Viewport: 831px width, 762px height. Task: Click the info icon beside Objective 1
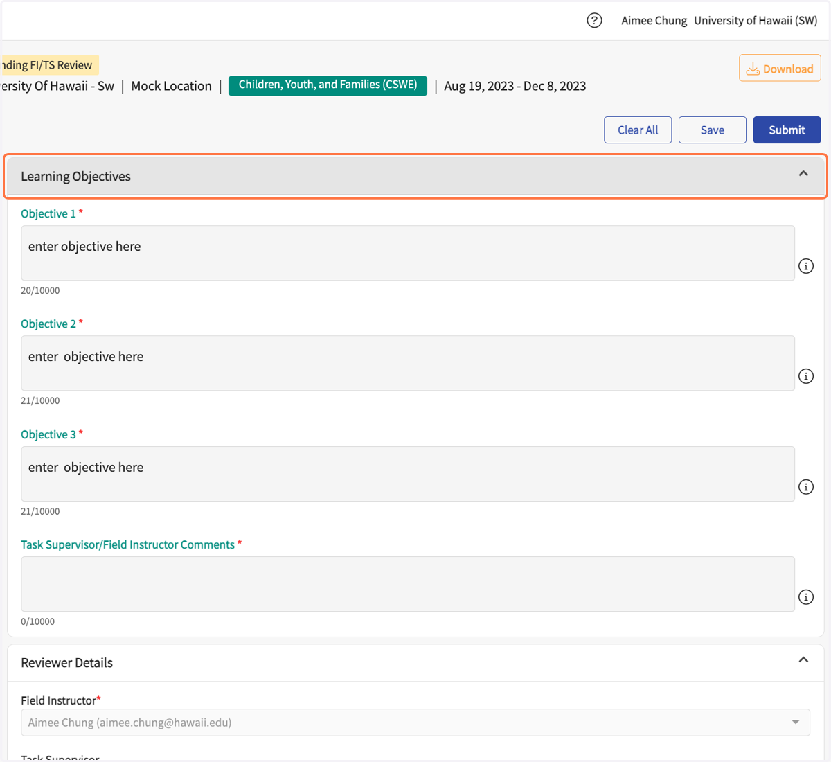(x=806, y=266)
